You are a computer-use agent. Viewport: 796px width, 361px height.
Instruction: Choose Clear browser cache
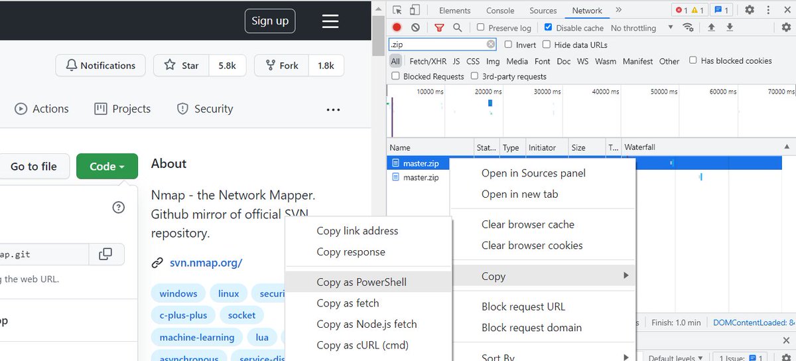pos(543,224)
